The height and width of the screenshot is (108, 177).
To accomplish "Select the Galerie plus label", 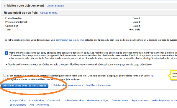I will click(x=12, y=26).
